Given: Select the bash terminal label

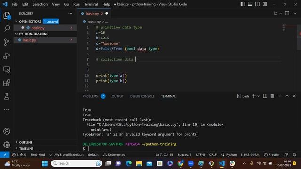Looking at the screenshot, I should coord(243,96).
